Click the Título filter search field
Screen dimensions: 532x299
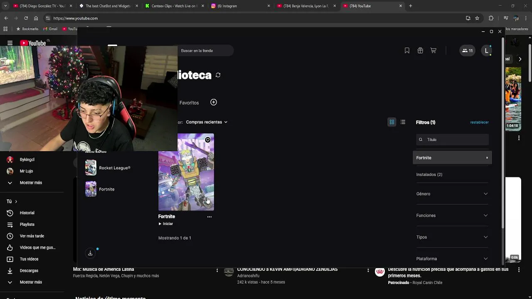point(452,140)
